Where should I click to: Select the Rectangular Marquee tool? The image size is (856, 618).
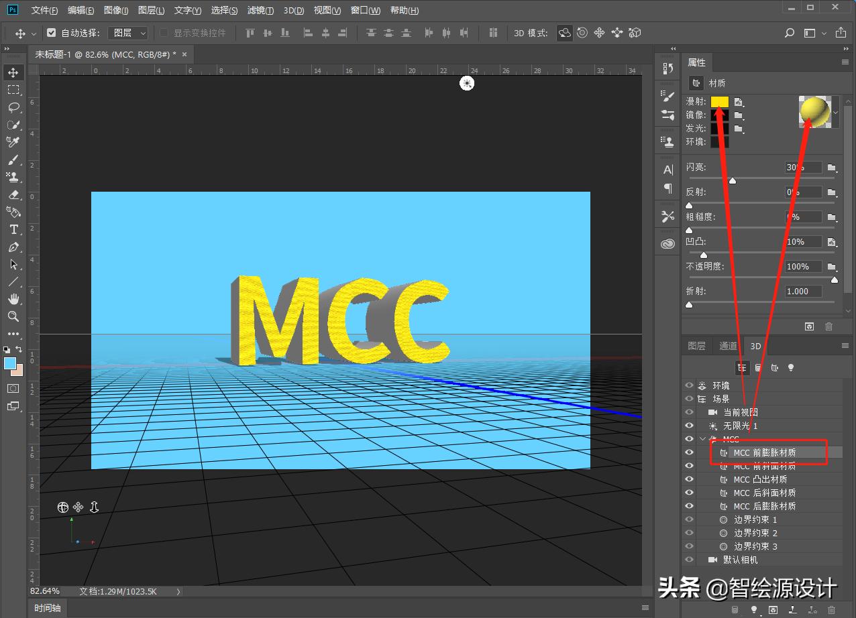(13, 90)
